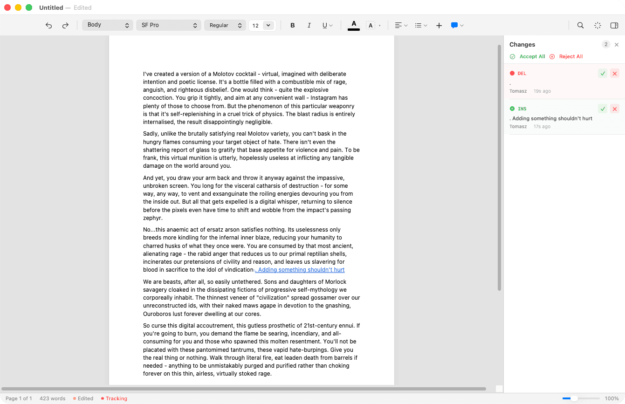Open the text color picker
This screenshot has height=404, width=625.
(354, 25)
